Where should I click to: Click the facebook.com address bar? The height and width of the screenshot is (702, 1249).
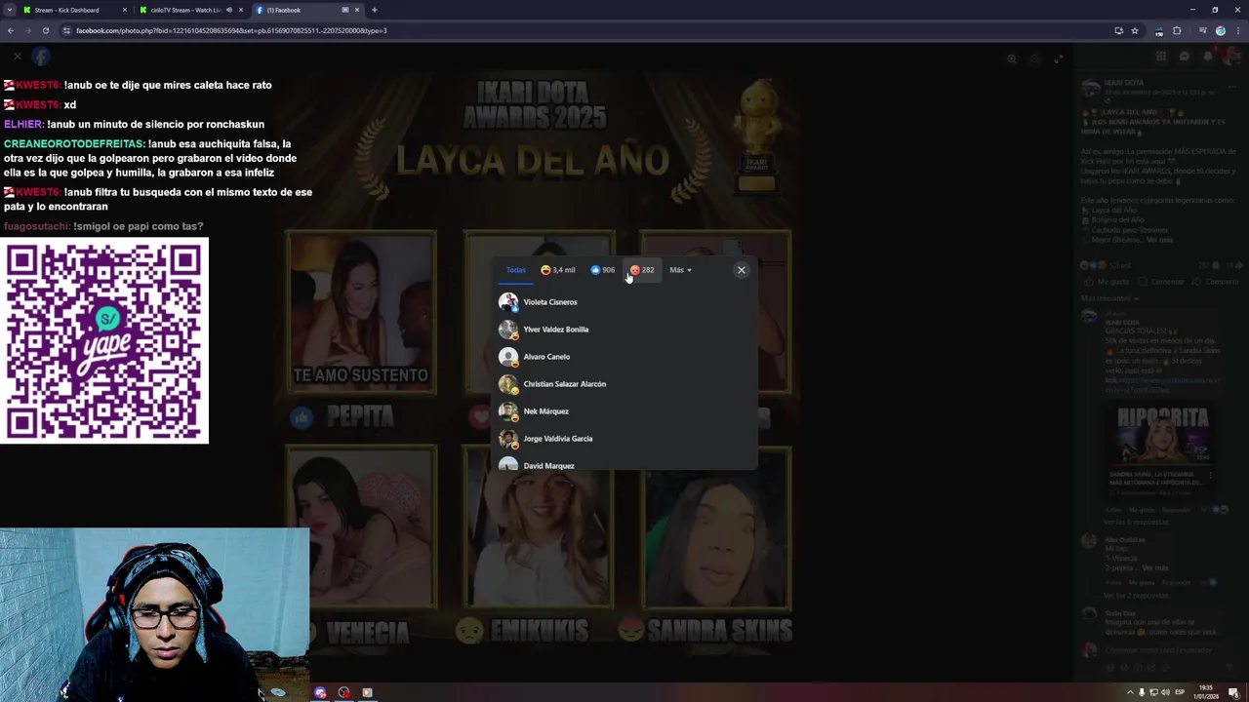pos(585,30)
